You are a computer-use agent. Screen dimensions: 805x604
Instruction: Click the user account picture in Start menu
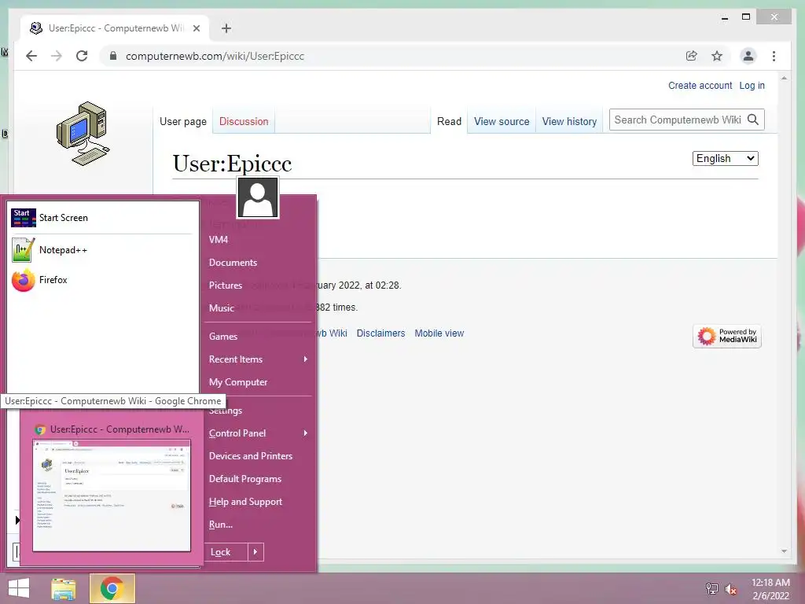click(258, 197)
